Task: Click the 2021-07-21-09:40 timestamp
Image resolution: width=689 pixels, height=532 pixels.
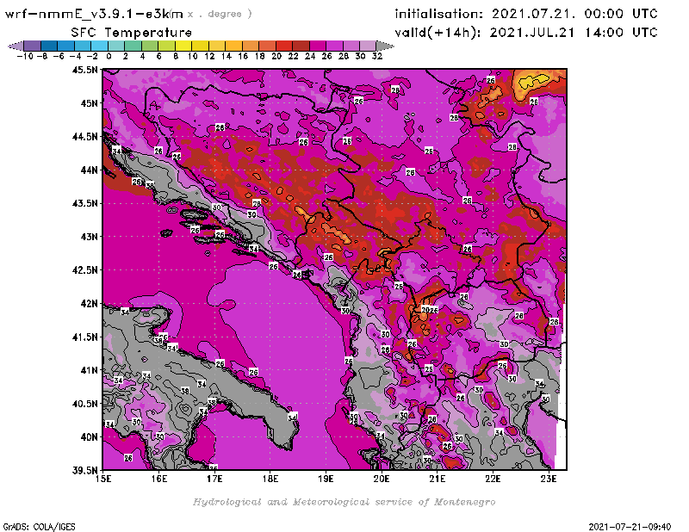Action: pyautogui.click(x=630, y=526)
